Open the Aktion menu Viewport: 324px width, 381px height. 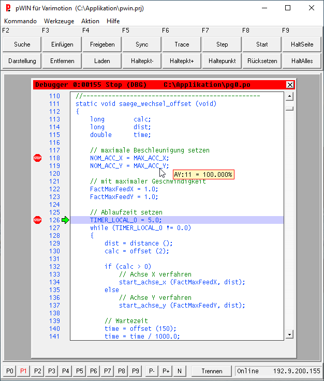point(90,21)
